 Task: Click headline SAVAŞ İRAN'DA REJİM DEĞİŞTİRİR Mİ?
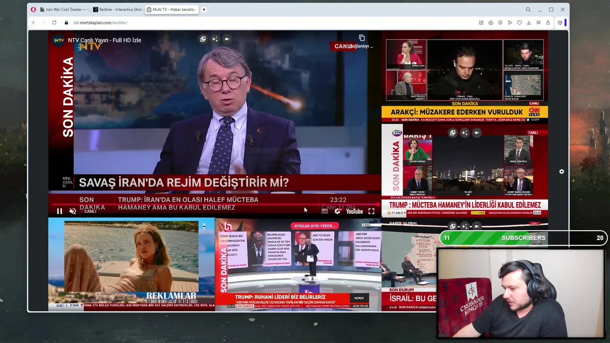pyautogui.click(x=183, y=182)
